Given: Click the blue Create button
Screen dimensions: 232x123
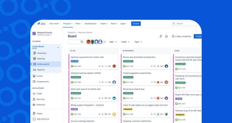Looking at the screenshot, I should (136, 24).
